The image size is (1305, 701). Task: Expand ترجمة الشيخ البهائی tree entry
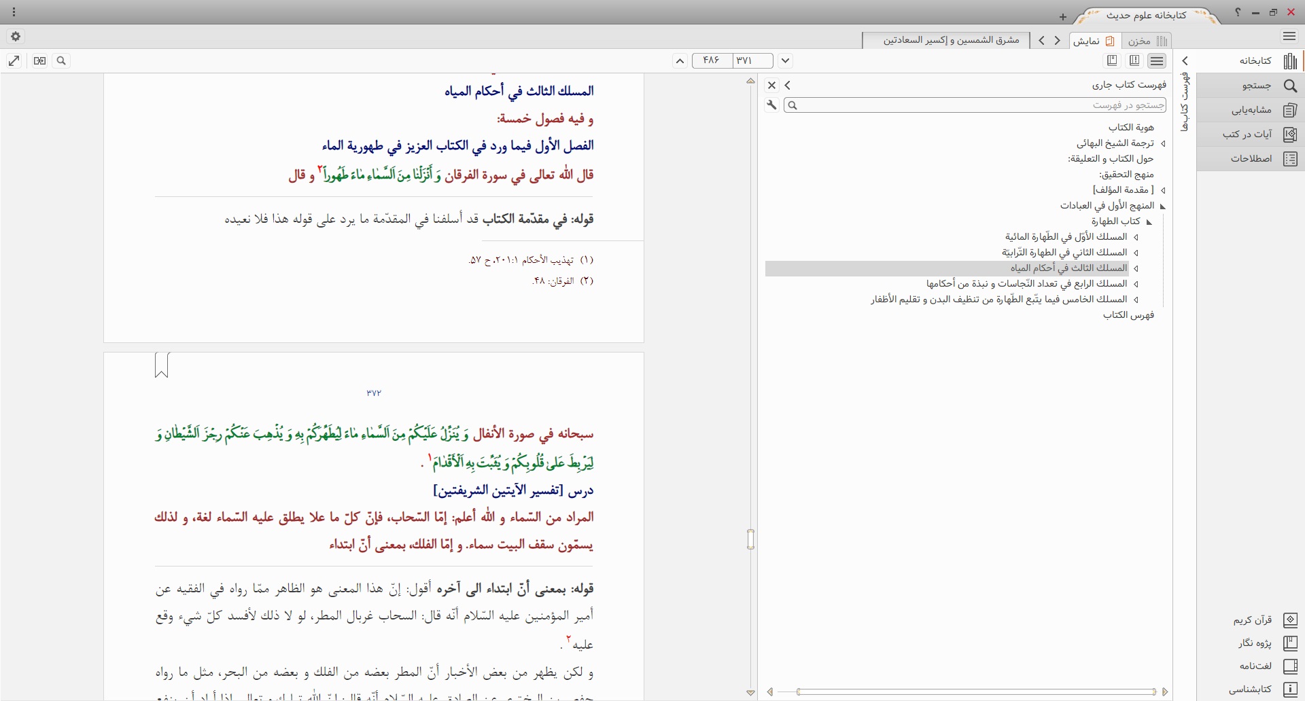[1163, 143]
